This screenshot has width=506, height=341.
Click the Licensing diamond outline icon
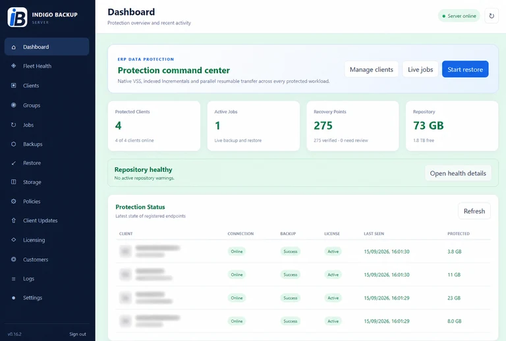click(14, 240)
